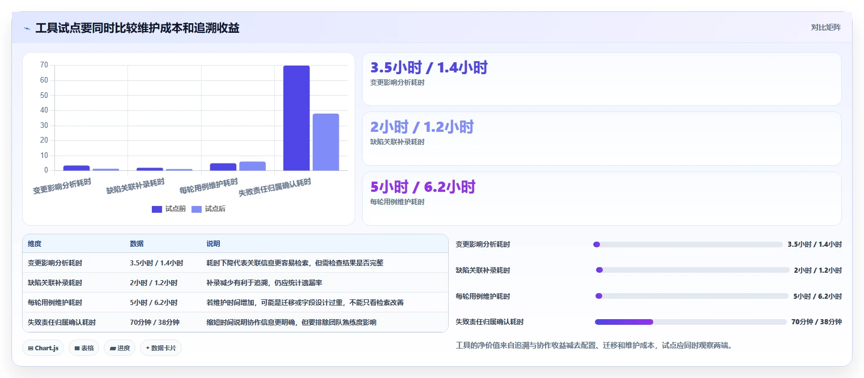This screenshot has width=864, height=378.
Task: Click the y-axis value 70
Action: [44, 65]
